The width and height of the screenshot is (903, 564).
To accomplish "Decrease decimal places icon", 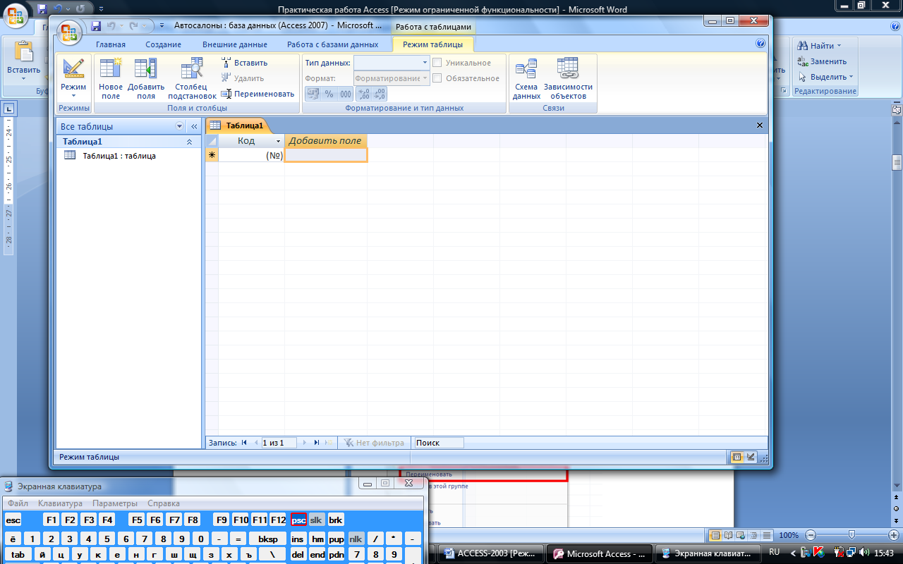I will click(x=380, y=94).
